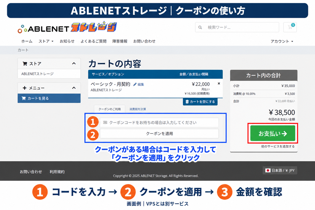Click the green お支払い button
The width and height of the screenshot is (315, 210).
coord(273,133)
